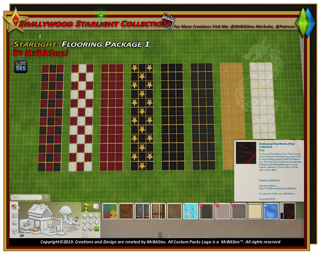This screenshot has height=254, width=320.
Task: Pick the brown dirt floor swatch
Action: (x=126, y=211)
